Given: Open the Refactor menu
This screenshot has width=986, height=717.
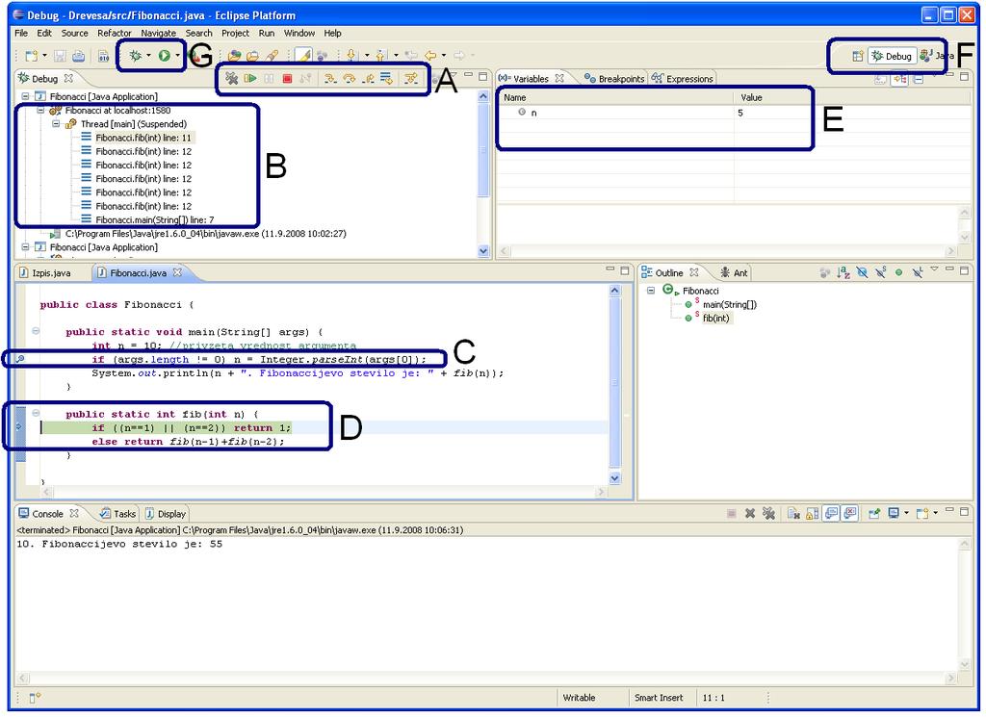Looking at the screenshot, I should [x=114, y=33].
